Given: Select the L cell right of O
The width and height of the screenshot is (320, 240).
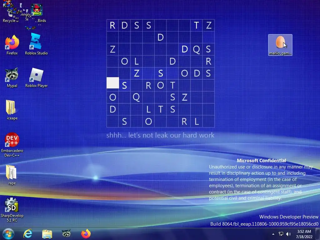Looking at the screenshot, I should pyautogui.click(x=137, y=61).
